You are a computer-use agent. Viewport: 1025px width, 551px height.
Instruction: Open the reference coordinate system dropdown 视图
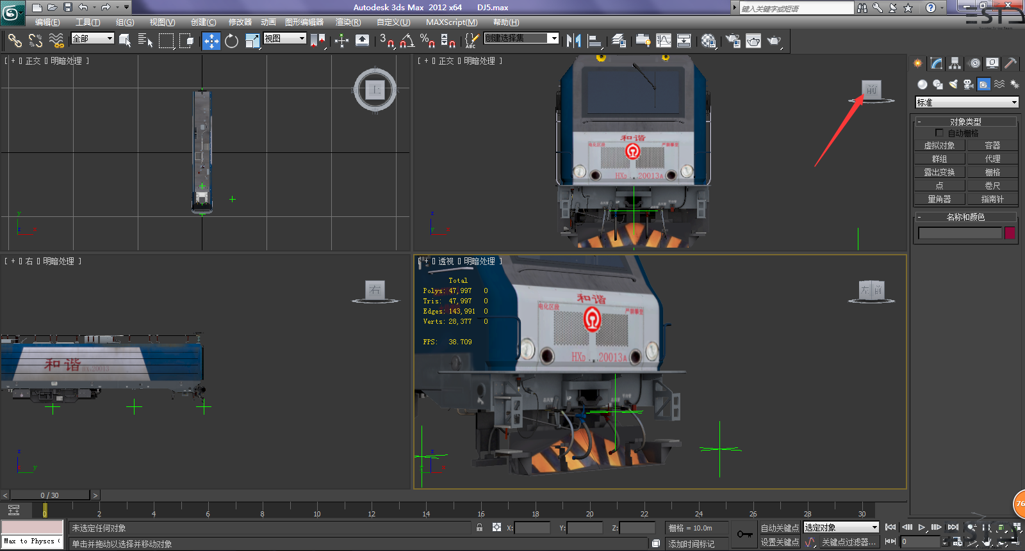point(285,38)
